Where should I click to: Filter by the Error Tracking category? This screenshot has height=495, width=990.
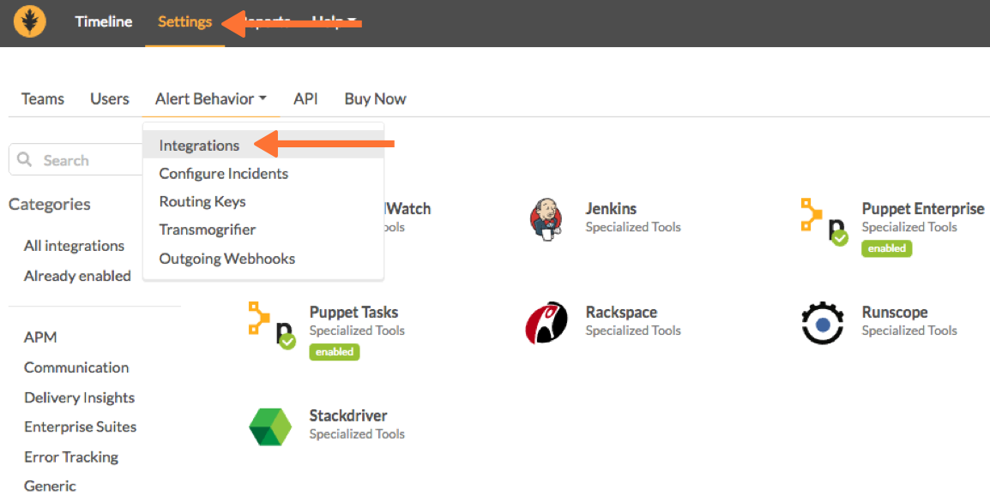pyautogui.click(x=71, y=456)
